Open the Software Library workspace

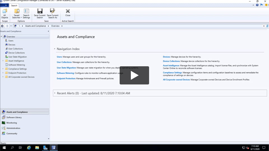[14, 117]
